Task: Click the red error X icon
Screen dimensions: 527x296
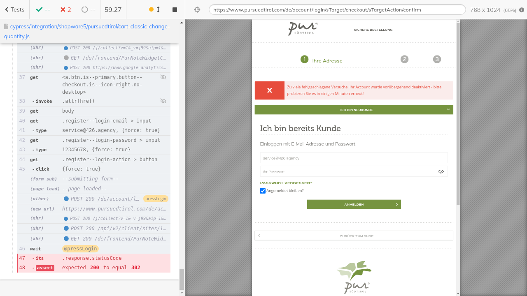Action: pos(269,90)
